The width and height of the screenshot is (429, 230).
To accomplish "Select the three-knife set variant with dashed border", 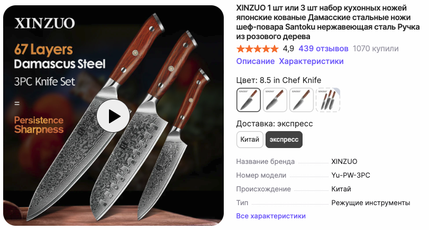I will pyautogui.click(x=328, y=100).
